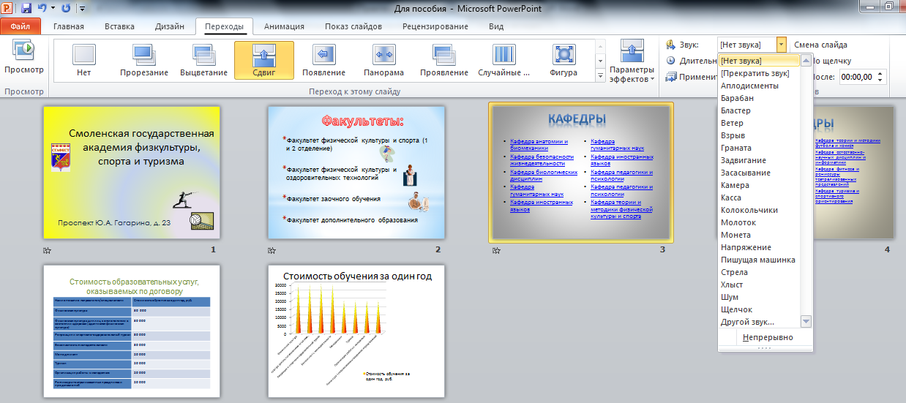Select the Щелчок sound
The height and width of the screenshot is (403, 906).
(x=760, y=309)
